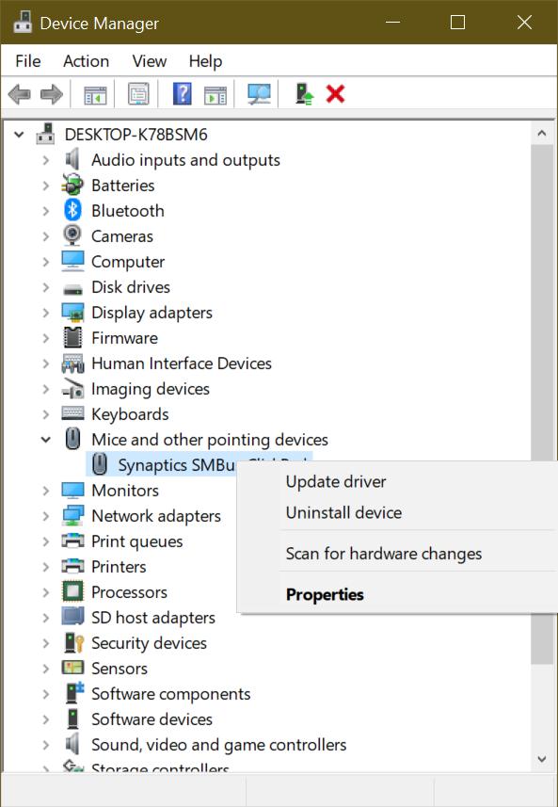Screen dimensions: 558x807
Task: Expand Audio inputs and outputs
Action: [x=46, y=160]
